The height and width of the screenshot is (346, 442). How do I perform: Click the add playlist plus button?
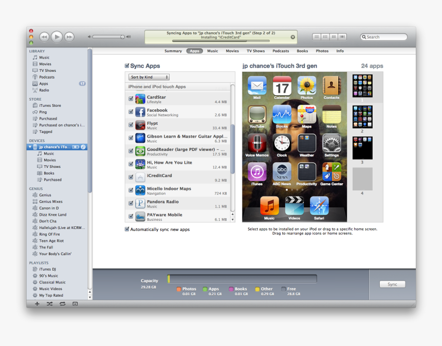[x=37, y=304]
